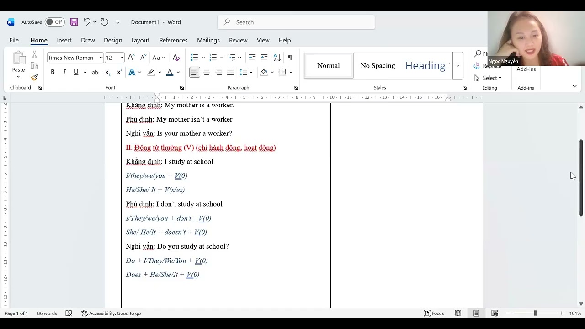The image size is (585, 329).
Task: Set Justify paragraph alignment
Action: coord(230,72)
